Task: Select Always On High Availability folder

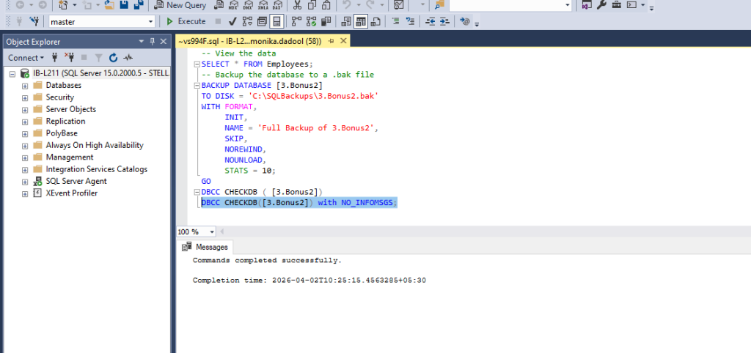Action: coord(95,145)
